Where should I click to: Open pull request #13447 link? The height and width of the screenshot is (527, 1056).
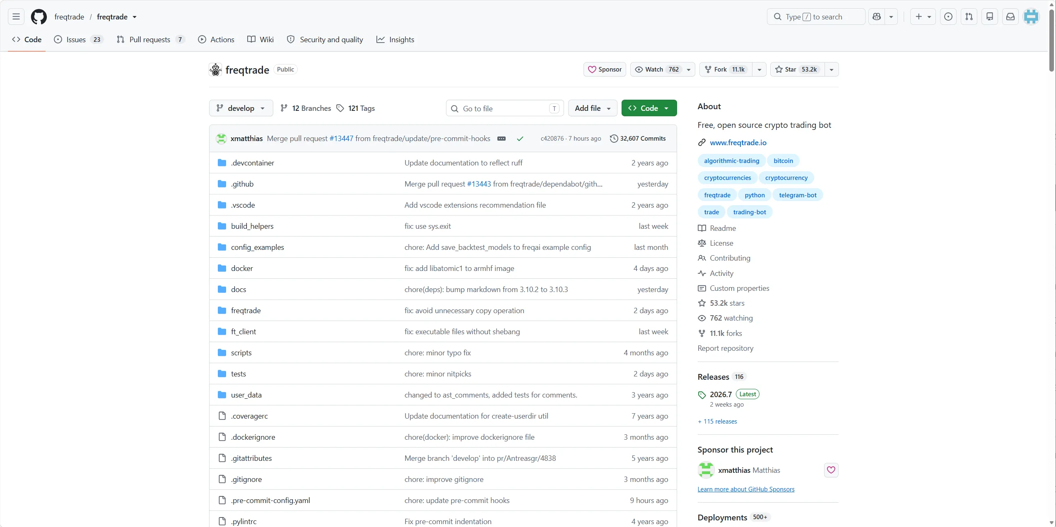click(x=341, y=139)
